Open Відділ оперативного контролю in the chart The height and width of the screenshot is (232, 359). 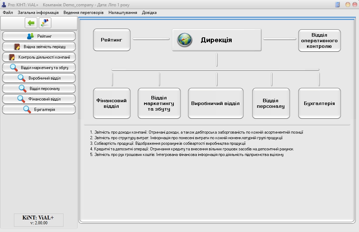(319, 40)
